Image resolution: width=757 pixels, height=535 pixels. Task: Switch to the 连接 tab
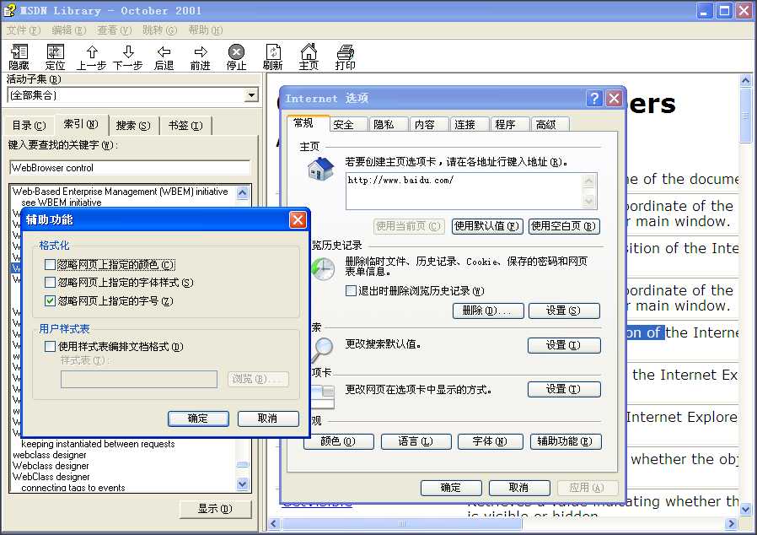click(x=470, y=125)
